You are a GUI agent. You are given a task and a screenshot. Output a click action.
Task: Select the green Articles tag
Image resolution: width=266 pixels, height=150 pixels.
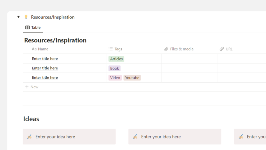pyautogui.click(x=116, y=59)
